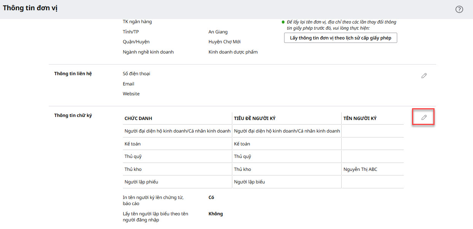Screen dimensions: 473x229
Task: Click the Không value for login-name setting
Action: [216, 214]
